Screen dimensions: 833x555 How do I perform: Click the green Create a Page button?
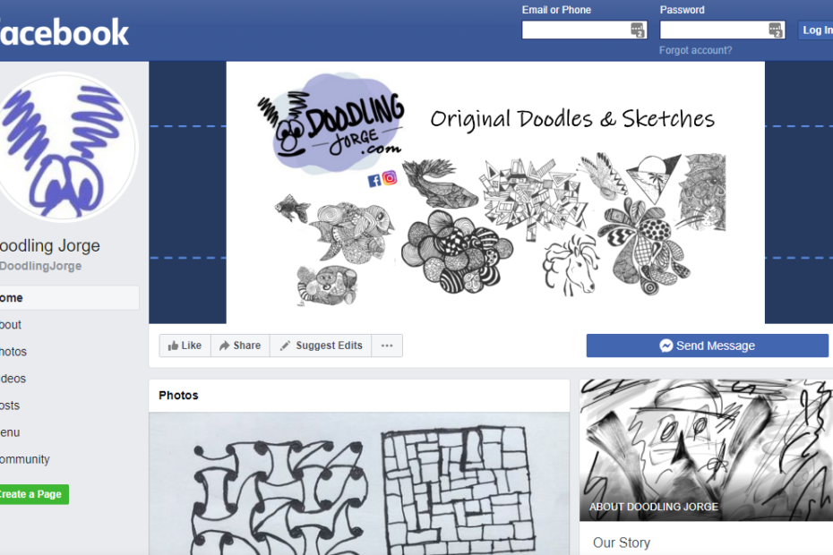pos(33,494)
